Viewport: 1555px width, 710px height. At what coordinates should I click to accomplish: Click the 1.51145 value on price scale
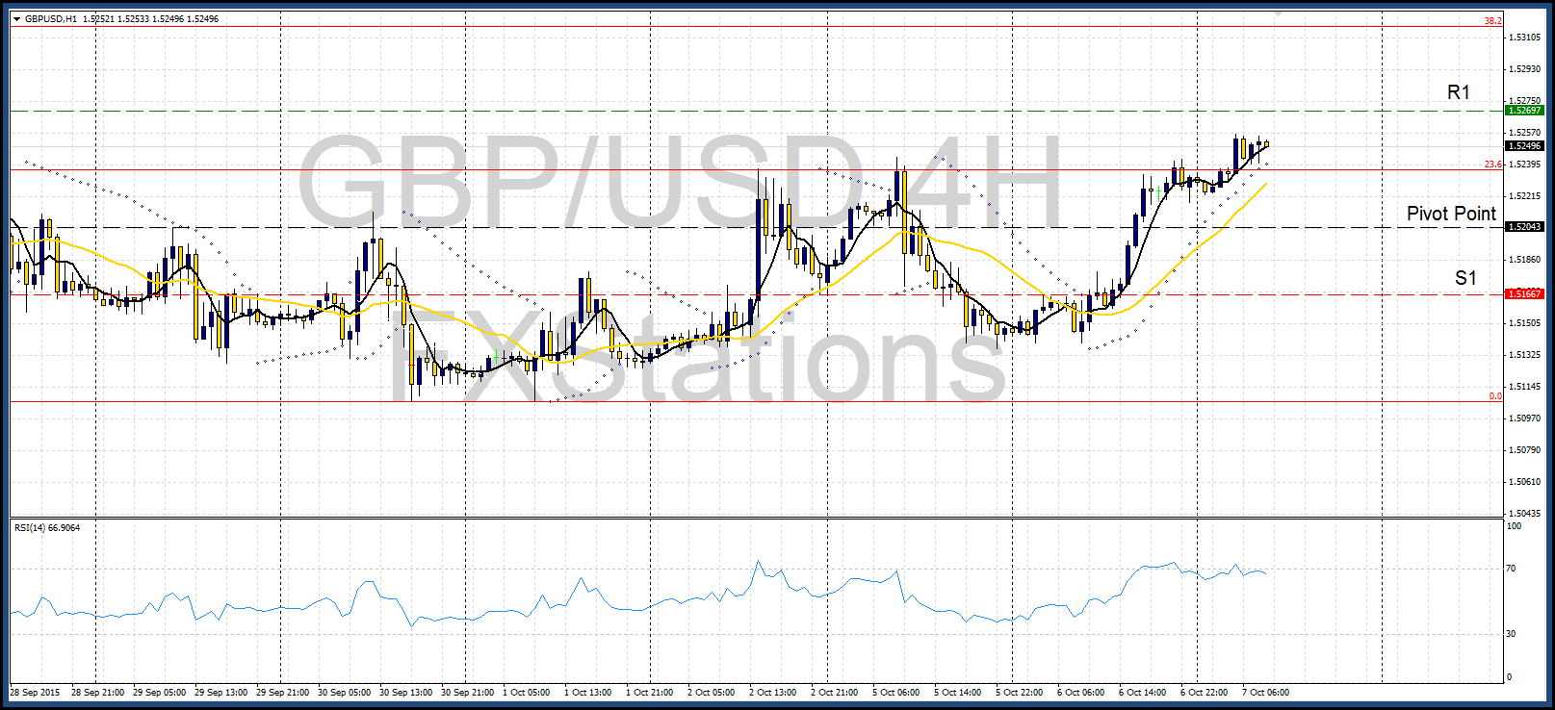(1524, 387)
